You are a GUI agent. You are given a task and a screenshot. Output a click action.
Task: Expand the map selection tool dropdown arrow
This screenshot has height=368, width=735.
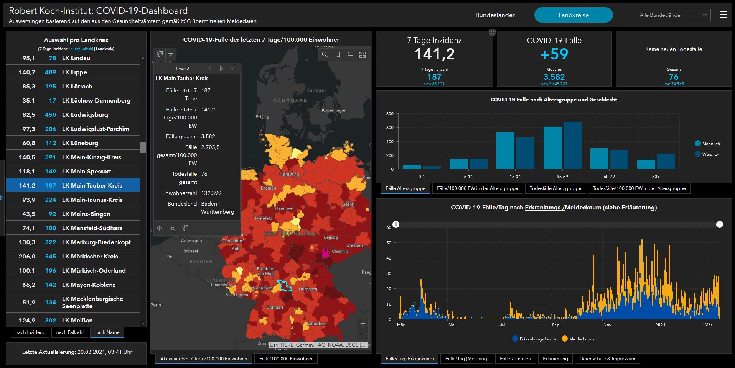(x=171, y=54)
